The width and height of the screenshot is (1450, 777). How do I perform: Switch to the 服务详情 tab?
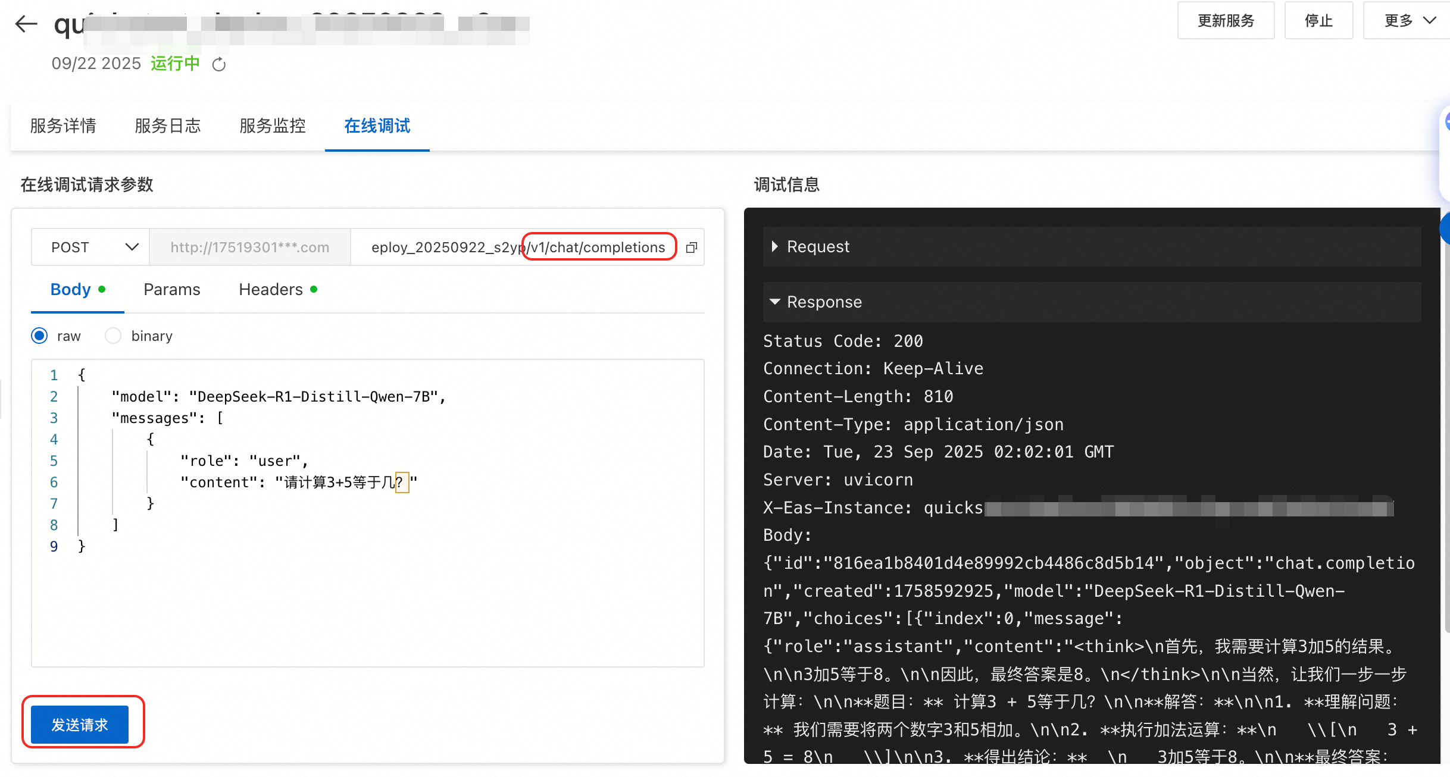click(x=63, y=126)
